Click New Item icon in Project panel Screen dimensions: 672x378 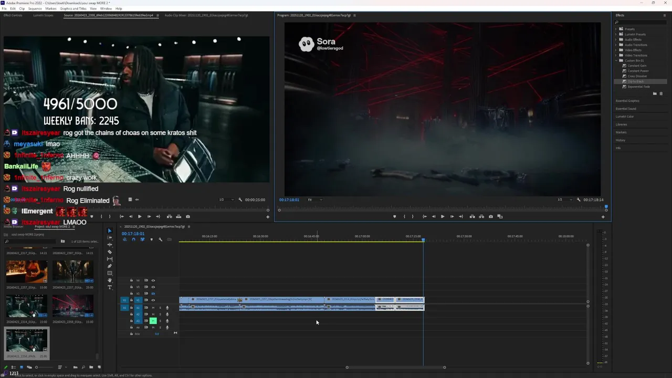click(99, 367)
